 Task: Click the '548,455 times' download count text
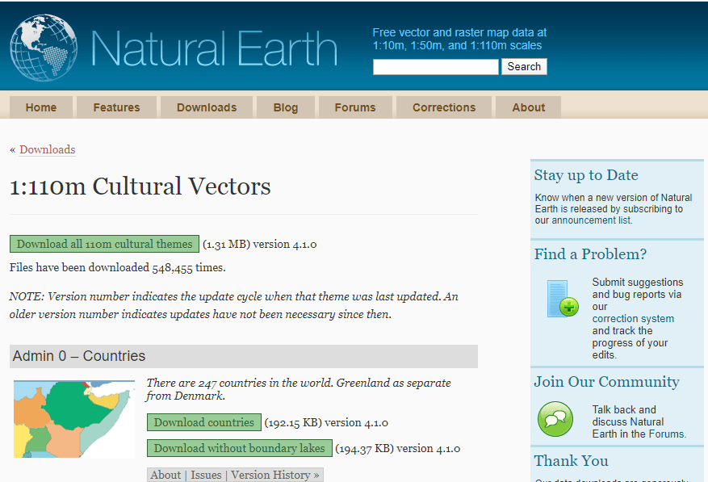[189, 268]
